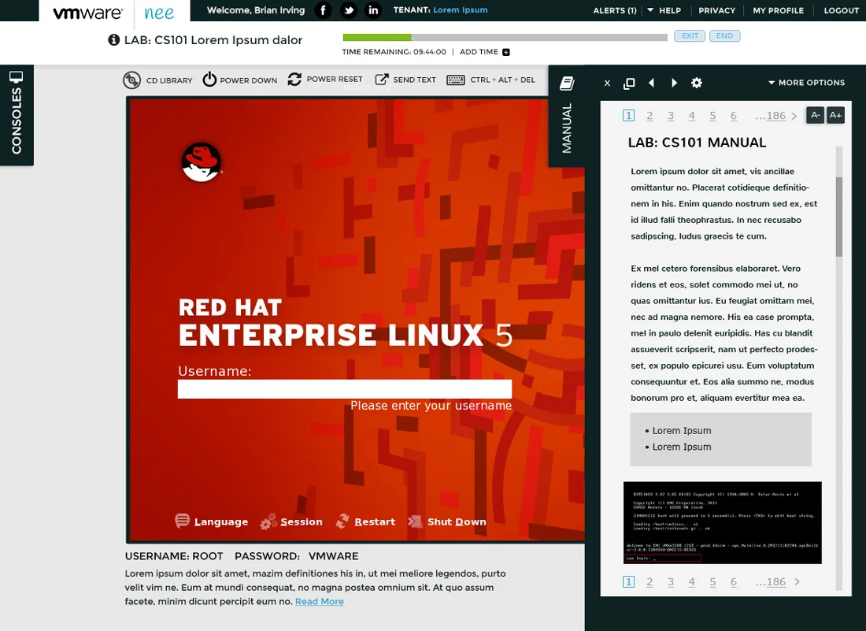Click the lab info icon beside CS101
Screen dimensions: 866x631
tap(114, 40)
